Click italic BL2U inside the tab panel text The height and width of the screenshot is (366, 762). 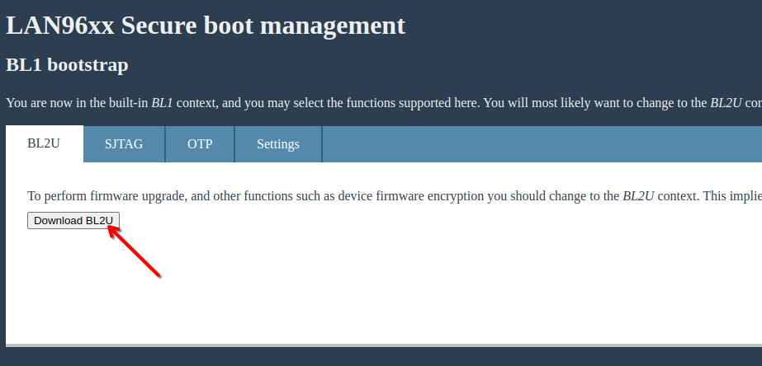[640, 196]
